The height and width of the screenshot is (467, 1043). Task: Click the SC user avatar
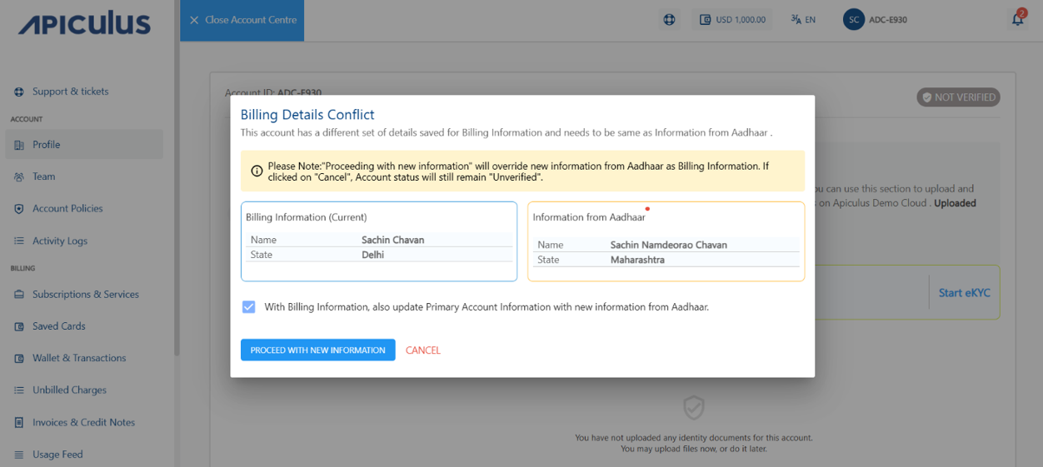click(x=854, y=20)
